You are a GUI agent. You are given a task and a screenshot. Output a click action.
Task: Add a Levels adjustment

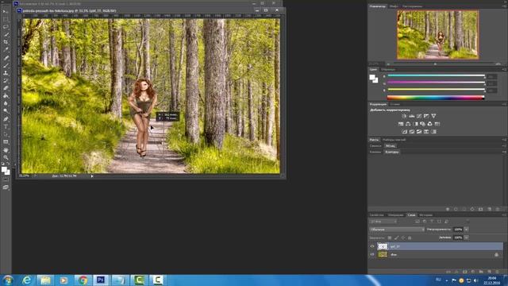[412, 116]
